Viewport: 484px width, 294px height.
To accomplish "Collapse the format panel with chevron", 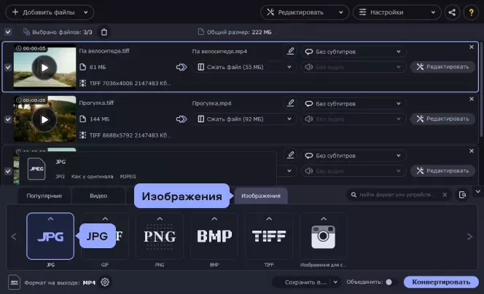I will [478, 191].
